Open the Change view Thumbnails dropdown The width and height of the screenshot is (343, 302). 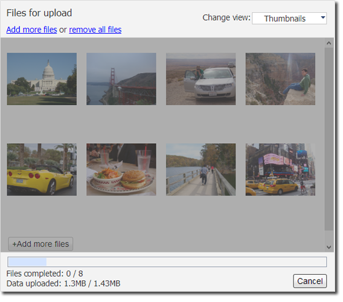tap(289, 18)
